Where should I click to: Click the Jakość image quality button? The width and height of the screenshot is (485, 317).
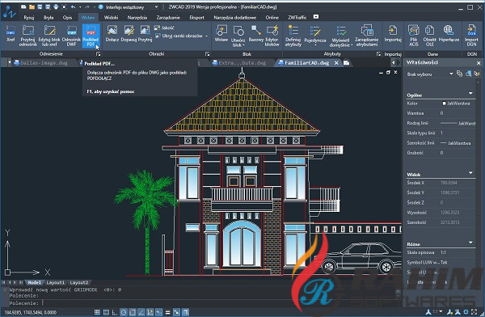(x=164, y=27)
